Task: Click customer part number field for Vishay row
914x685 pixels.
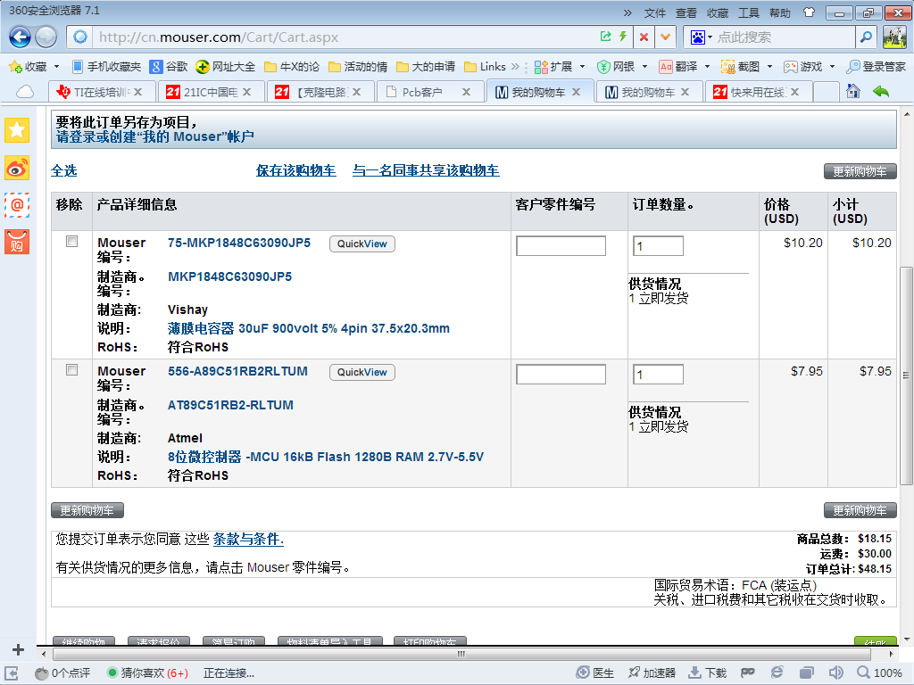Action: tap(561, 246)
